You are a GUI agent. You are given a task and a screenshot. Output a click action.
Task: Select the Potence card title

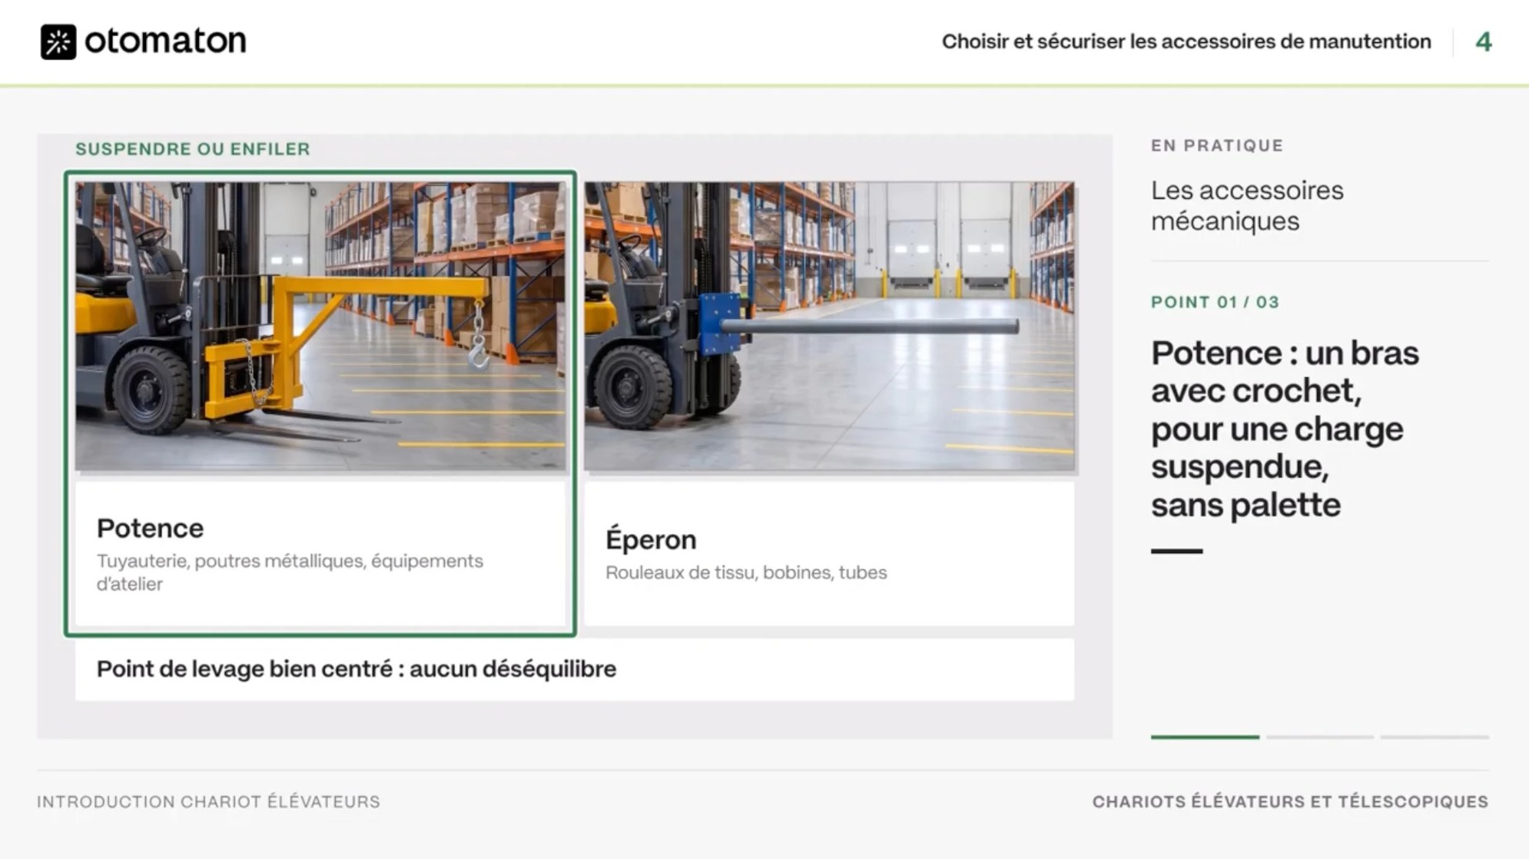(151, 529)
